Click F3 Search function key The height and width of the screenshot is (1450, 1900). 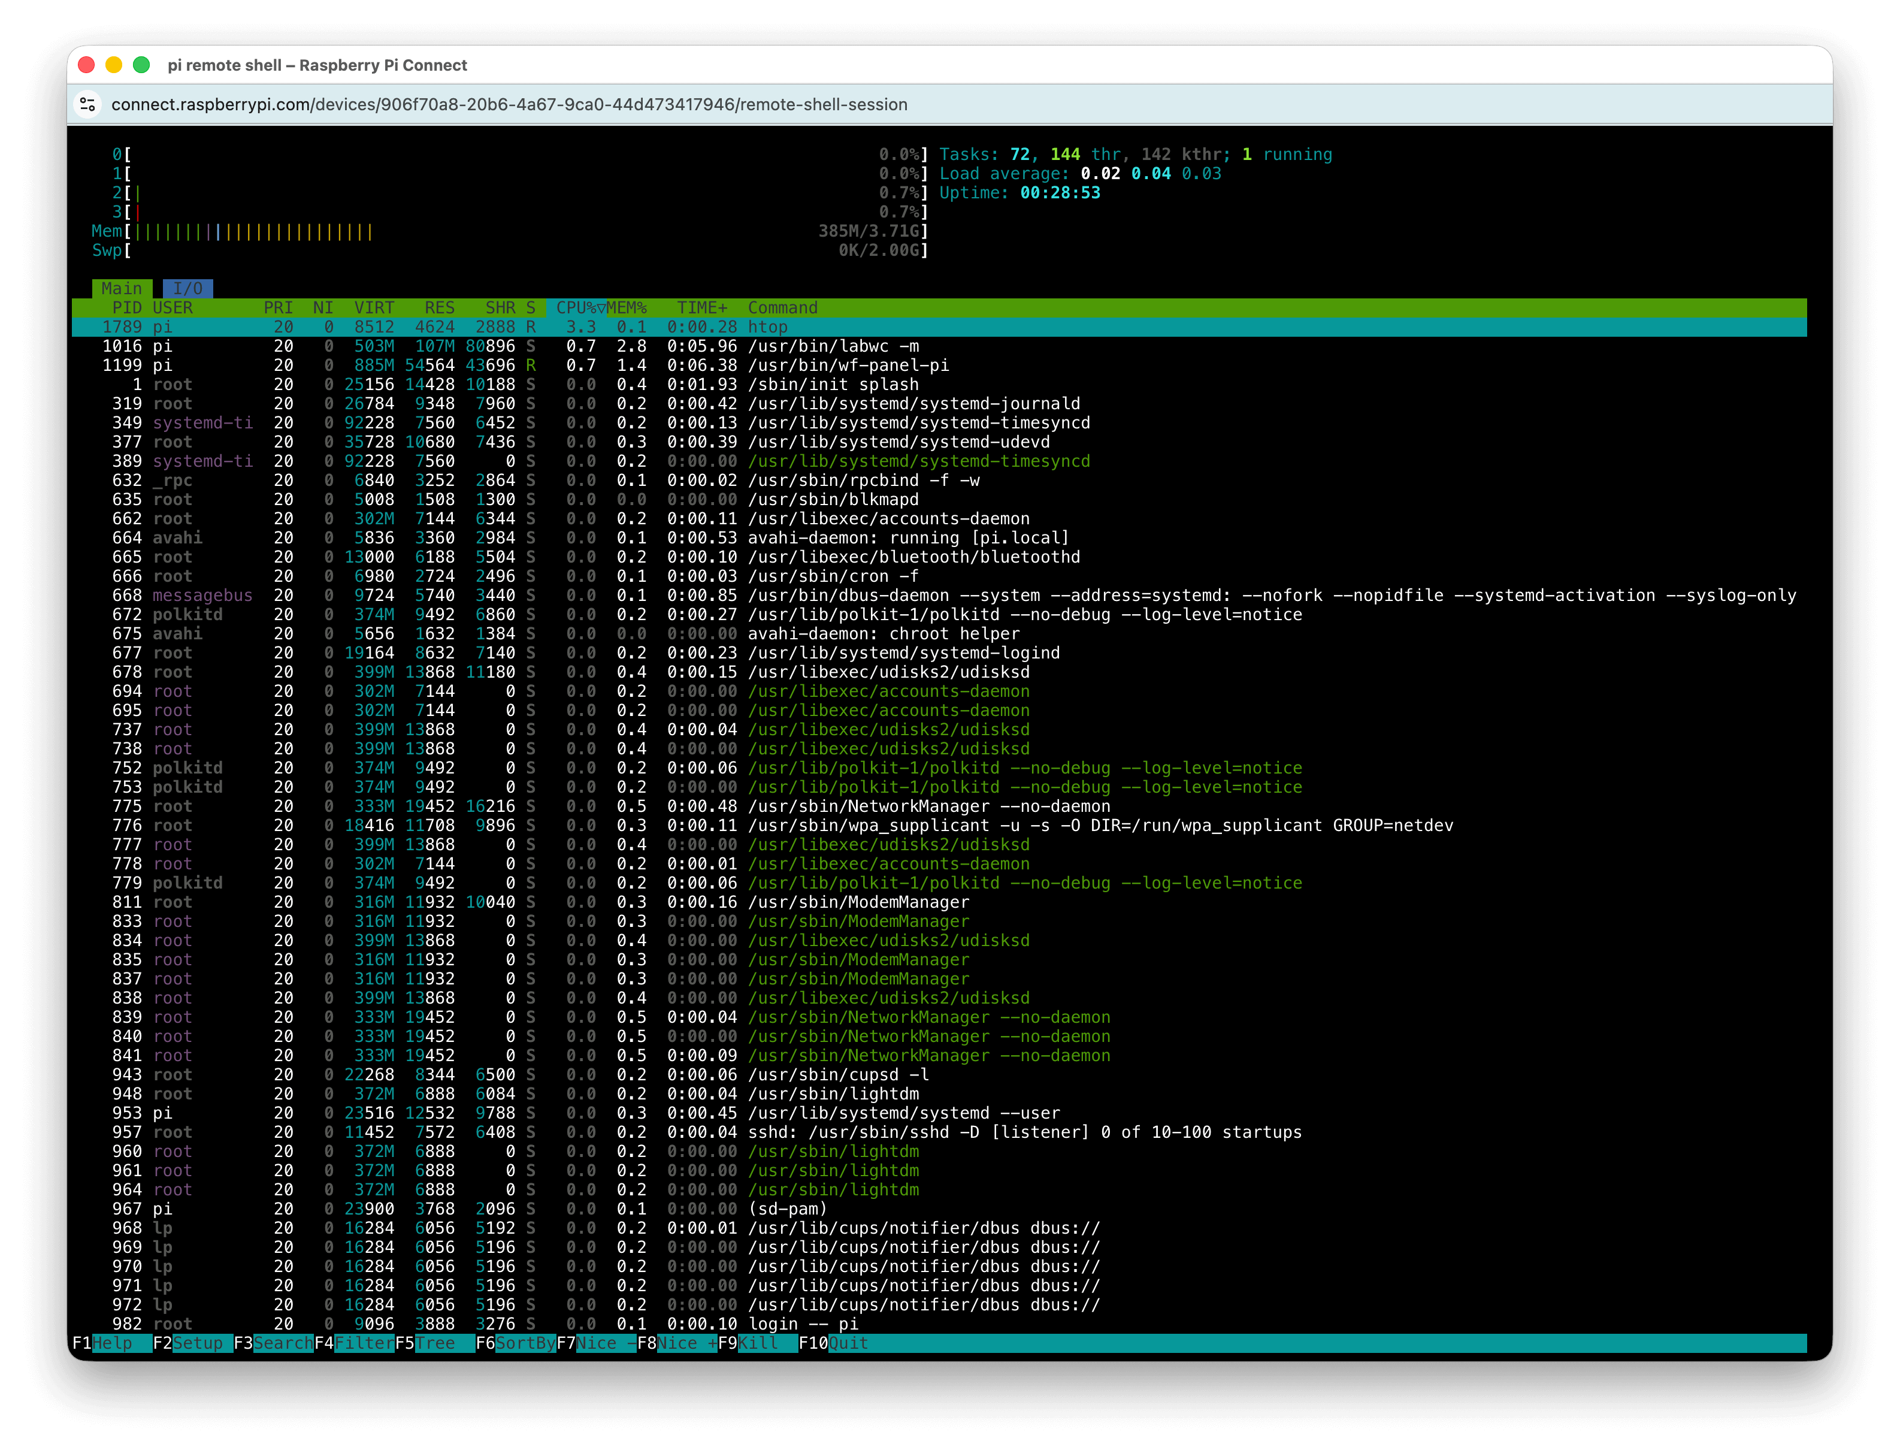(x=278, y=1343)
